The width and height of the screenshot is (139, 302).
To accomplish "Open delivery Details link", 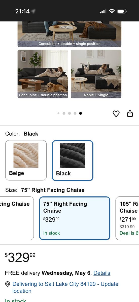I will (102, 273).
